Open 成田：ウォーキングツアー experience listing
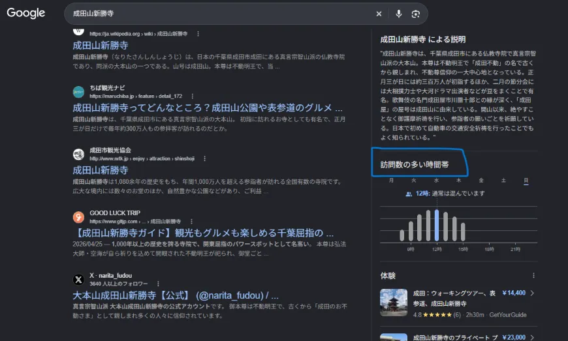Screen dimensions: 568x341 point(454,299)
